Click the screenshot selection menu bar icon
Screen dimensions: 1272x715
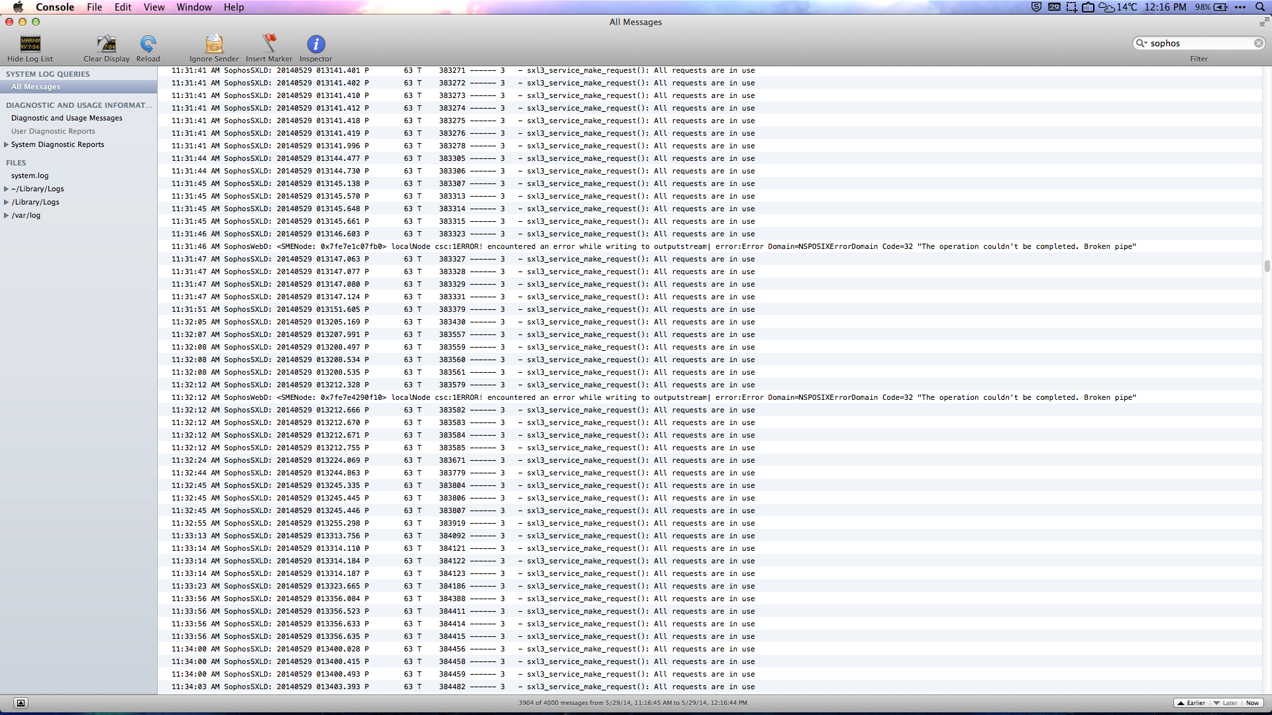[x=1071, y=7]
